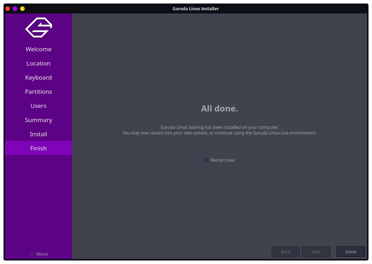Image resolution: width=372 pixels, height=264 pixels.
Task: Select the Keyboard step in the sidebar
Action: [39, 78]
